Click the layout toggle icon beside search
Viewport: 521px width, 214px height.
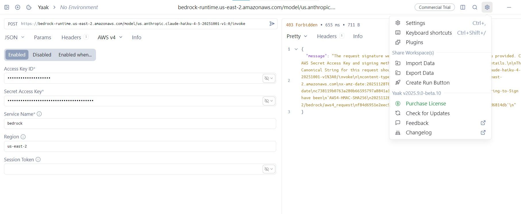(x=463, y=7)
